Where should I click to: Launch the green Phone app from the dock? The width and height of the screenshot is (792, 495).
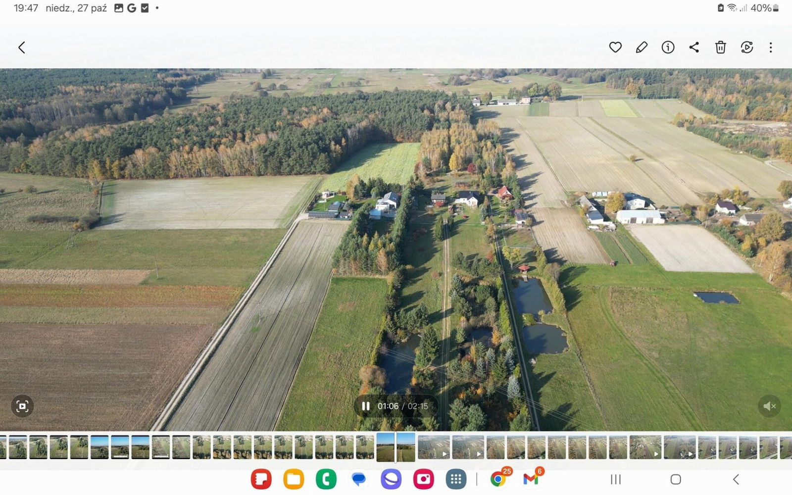point(326,479)
